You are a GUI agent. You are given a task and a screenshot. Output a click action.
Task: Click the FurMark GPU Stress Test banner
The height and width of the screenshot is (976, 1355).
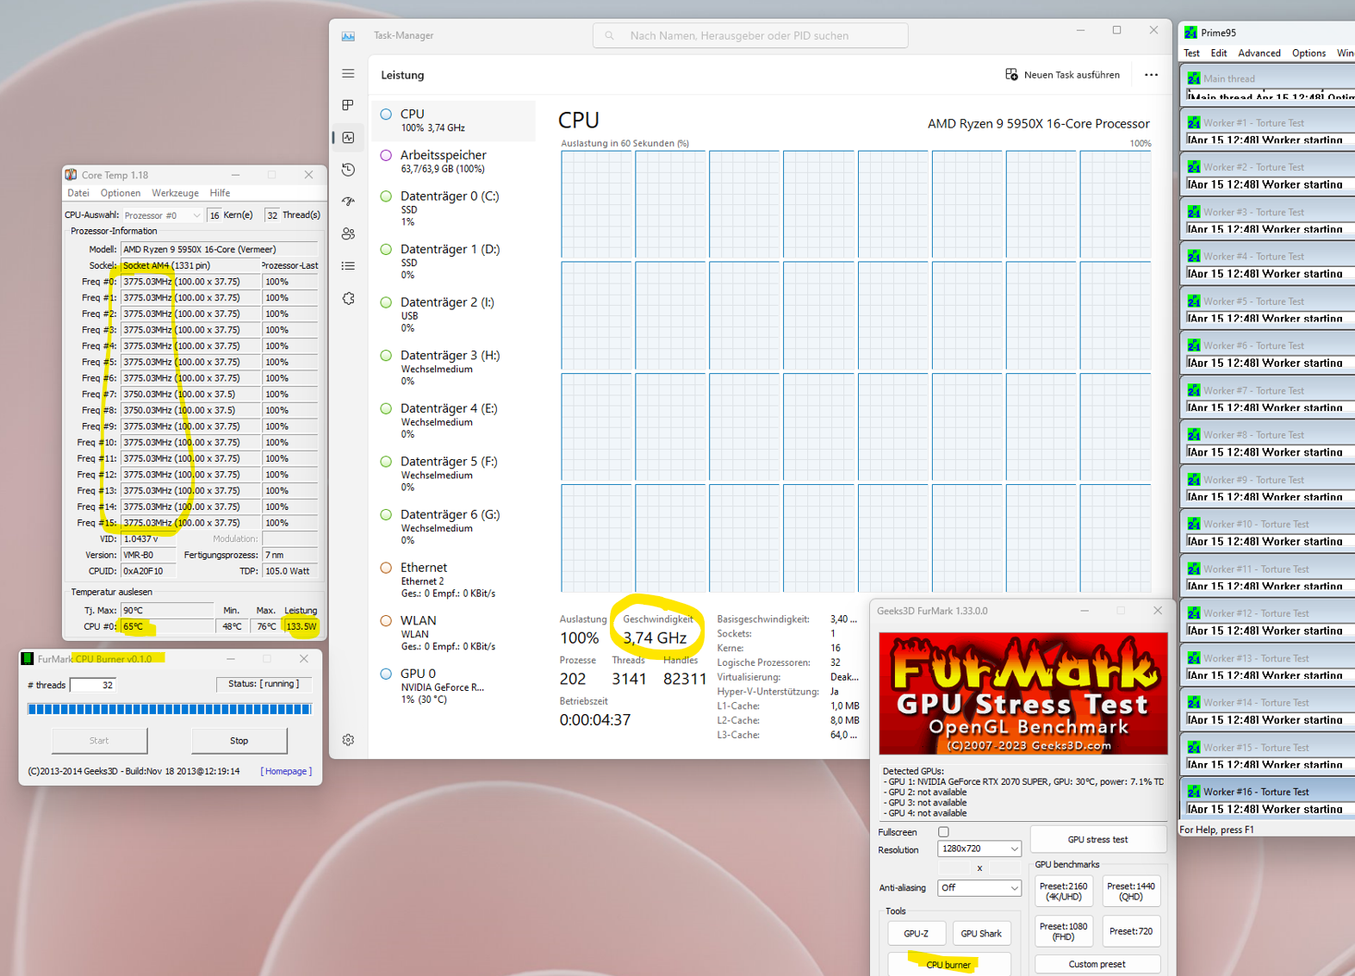[x=1022, y=693]
